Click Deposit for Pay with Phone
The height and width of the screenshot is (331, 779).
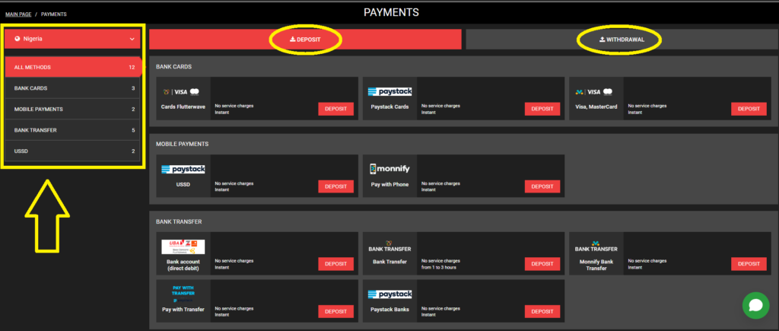(x=542, y=186)
